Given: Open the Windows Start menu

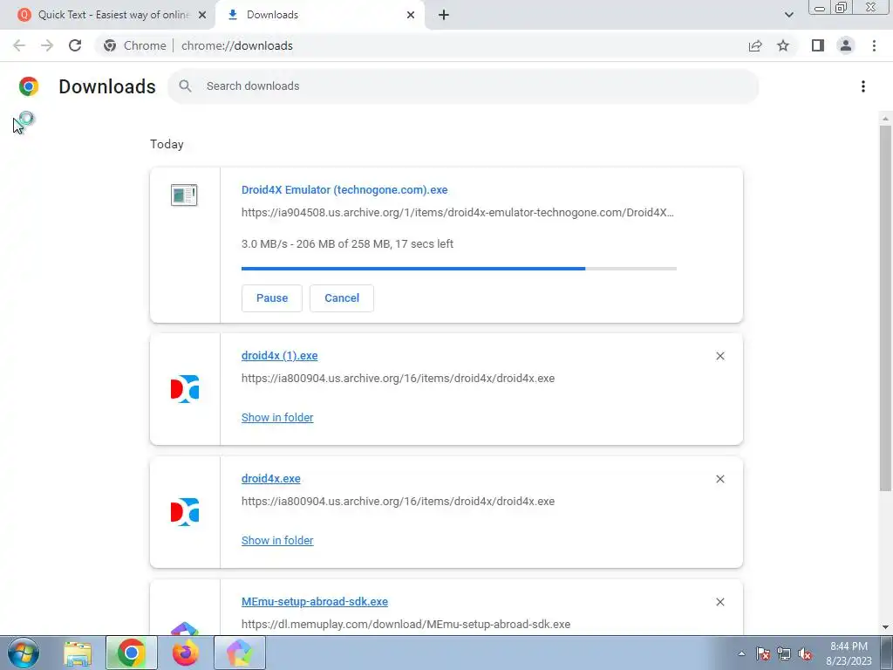Looking at the screenshot, I should (x=24, y=653).
